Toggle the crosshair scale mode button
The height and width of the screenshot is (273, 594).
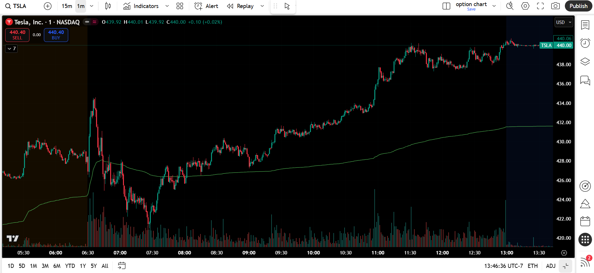coord(566,266)
